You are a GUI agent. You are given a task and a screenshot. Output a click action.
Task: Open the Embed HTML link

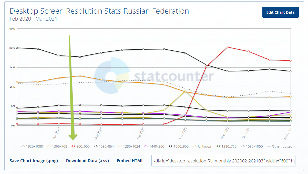130,161
